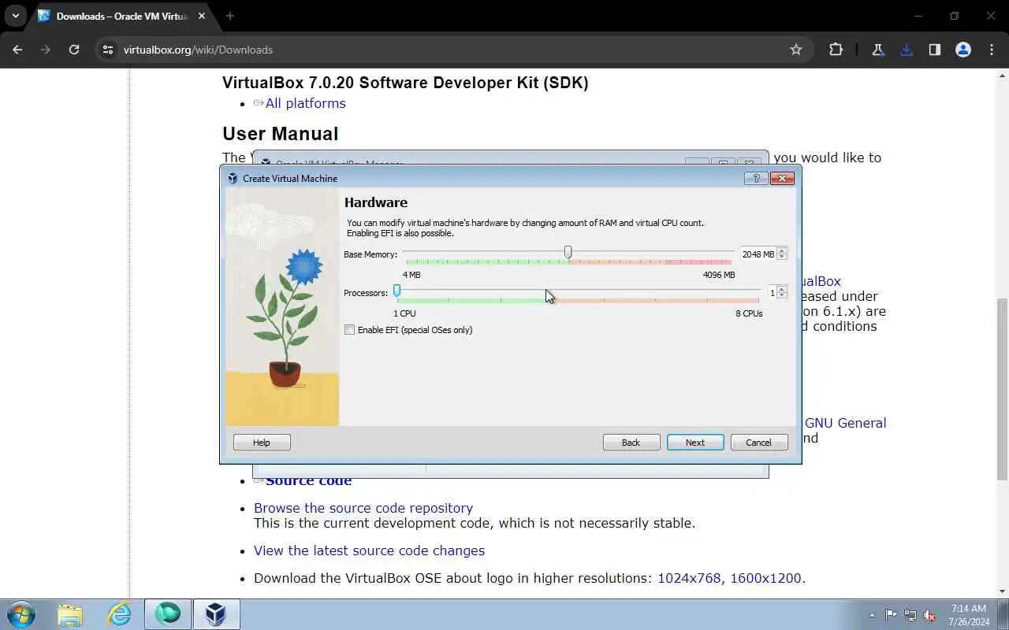Open the tab search dropdown arrow

click(15, 16)
